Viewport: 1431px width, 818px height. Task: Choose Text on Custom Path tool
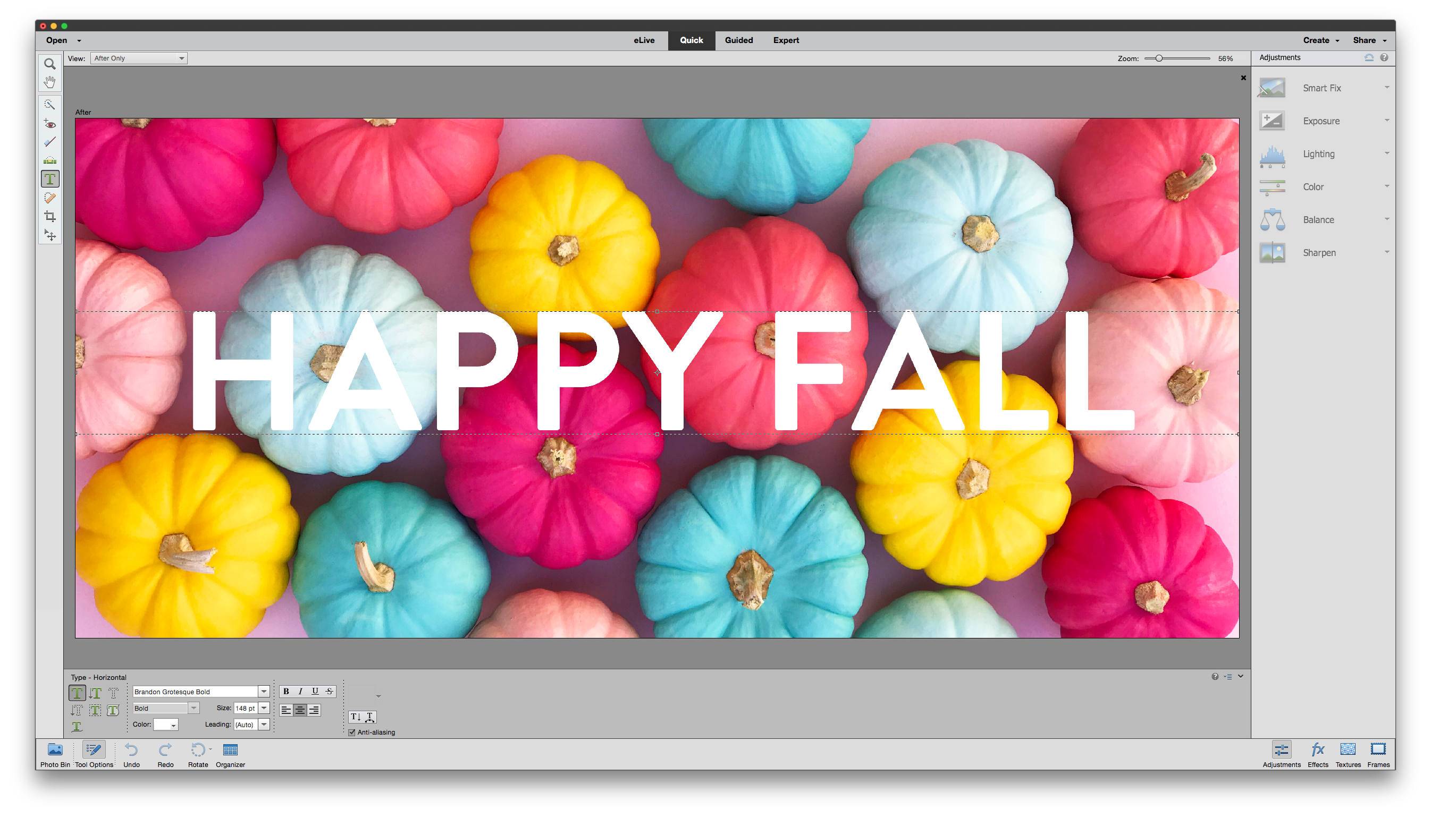pos(77,727)
